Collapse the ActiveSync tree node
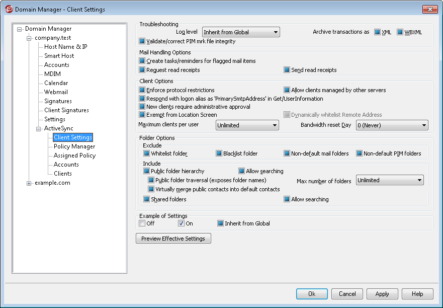The image size is (443, 308). (39, 129)
